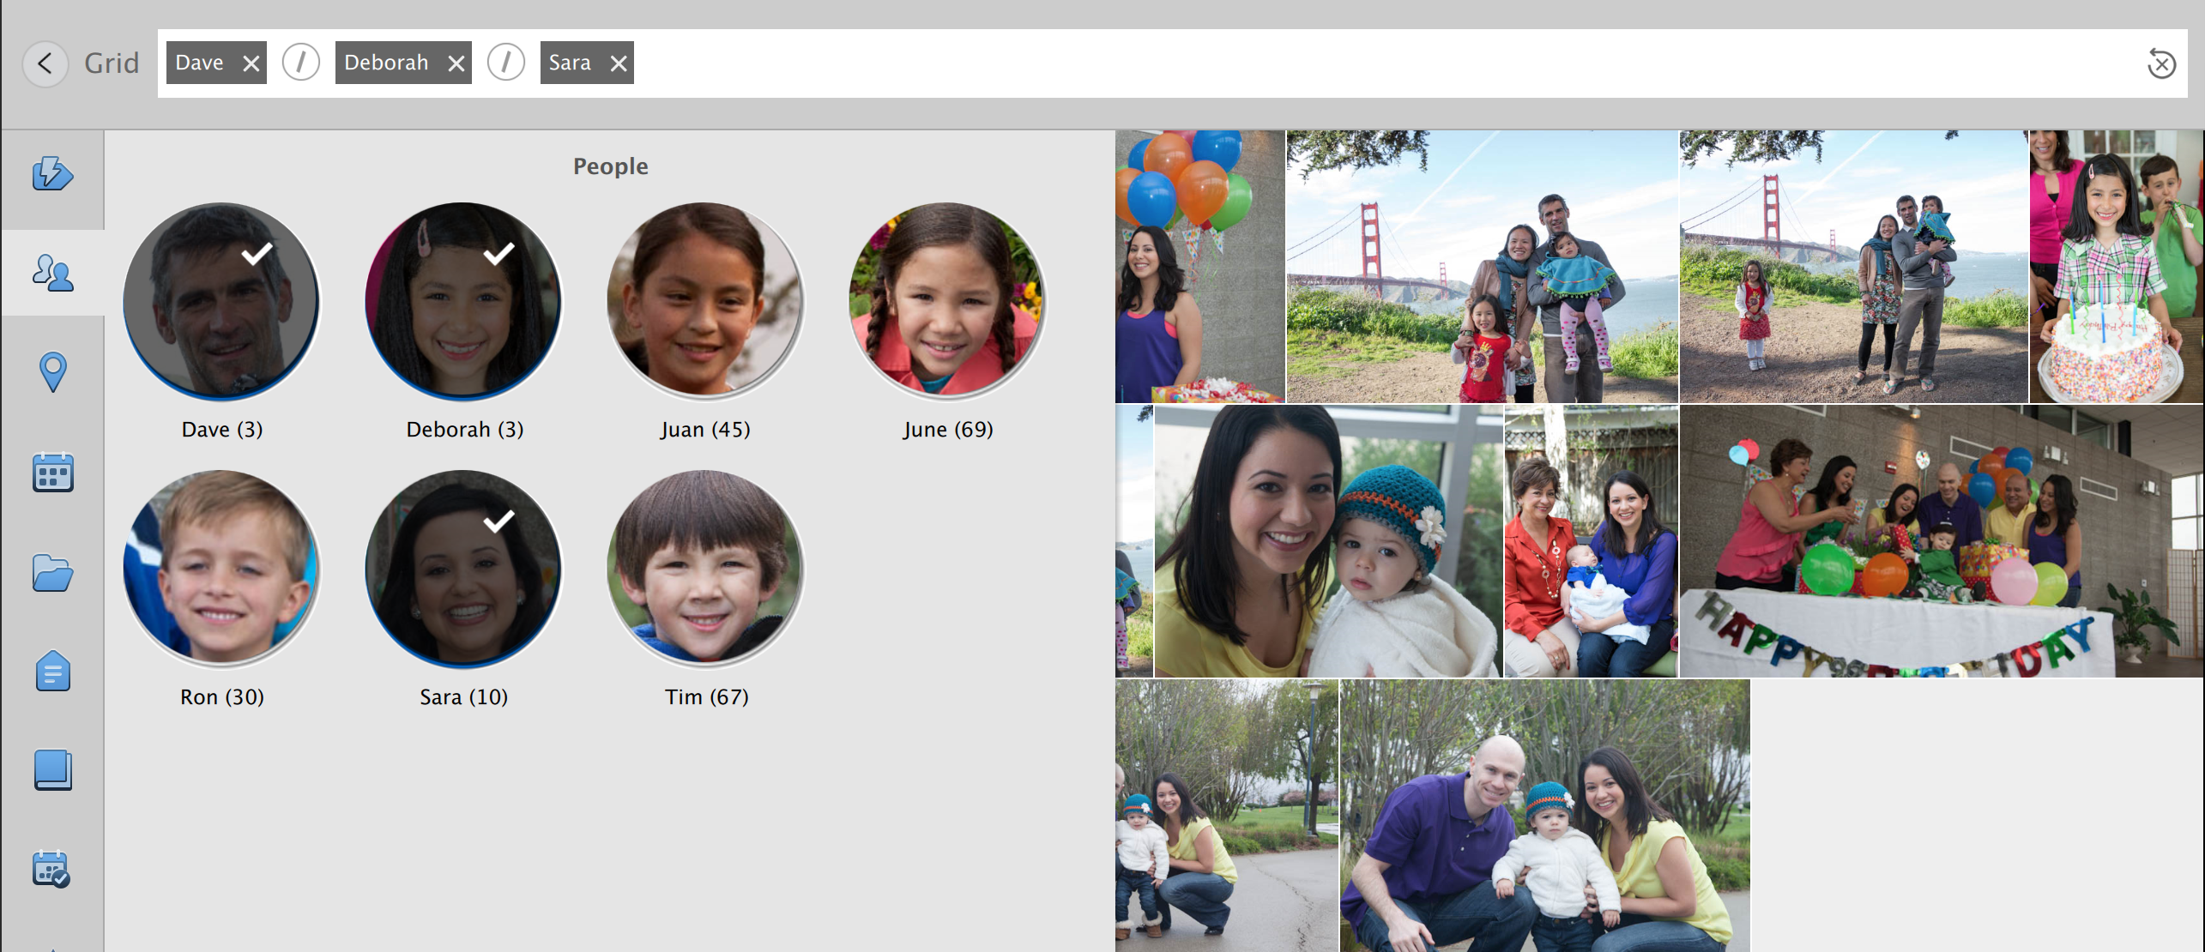The image size is (2205, 952).
Task: Select the People search icon in sidebar
Action: (52, 274)
